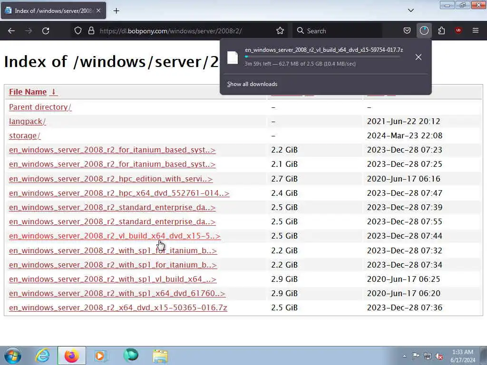Click the 2021-Jun-22 20:12 date cell

(403, 121)
